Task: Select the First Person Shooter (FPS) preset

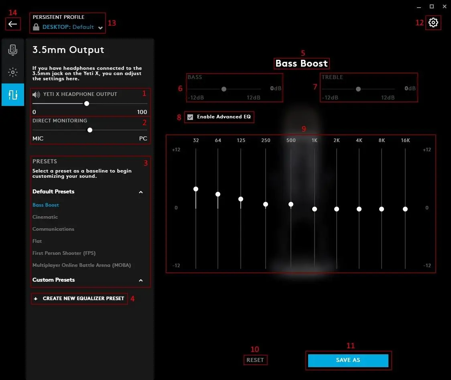Action: (x=64, y=253)
